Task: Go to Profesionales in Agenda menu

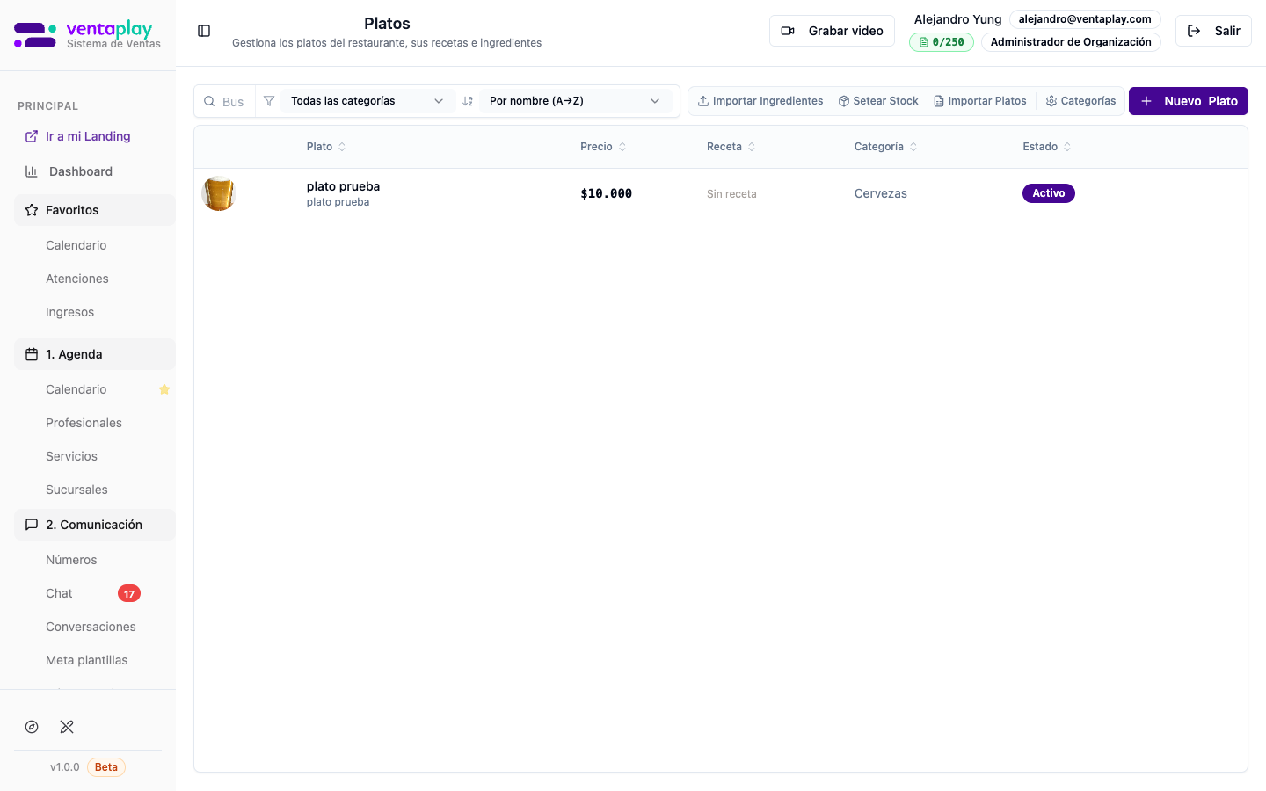Action: click(x=84, y=423)
